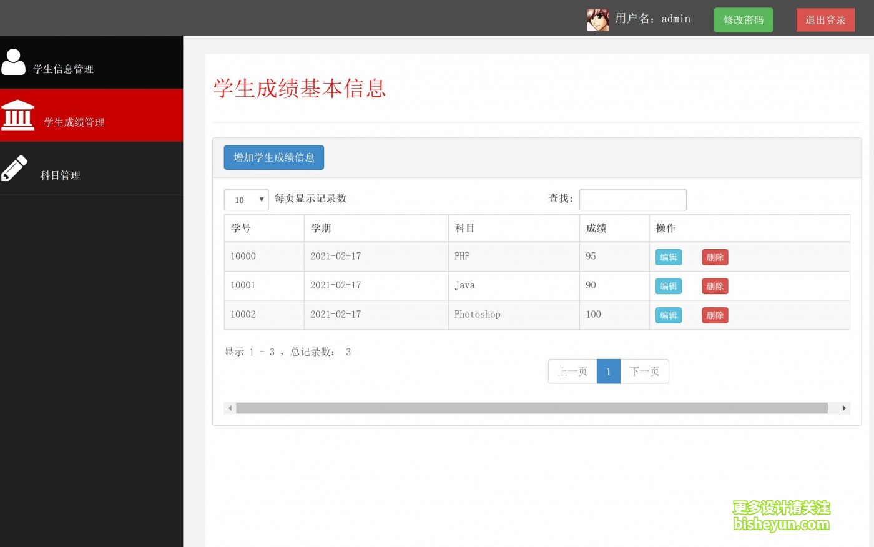
Task: Click the 增加学生成绩信息 button
Action: click(x=273, y=157)
